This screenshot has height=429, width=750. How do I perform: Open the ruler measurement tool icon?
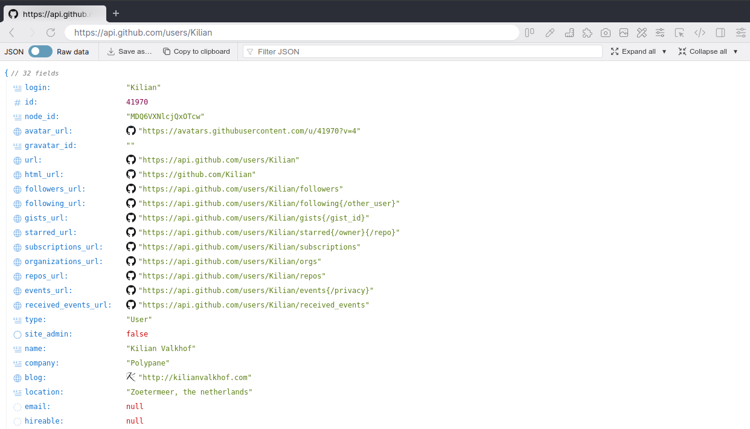[569, 33]
